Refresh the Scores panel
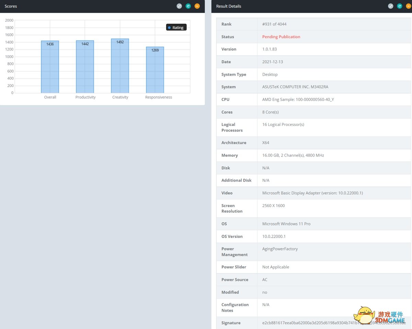 188,6
